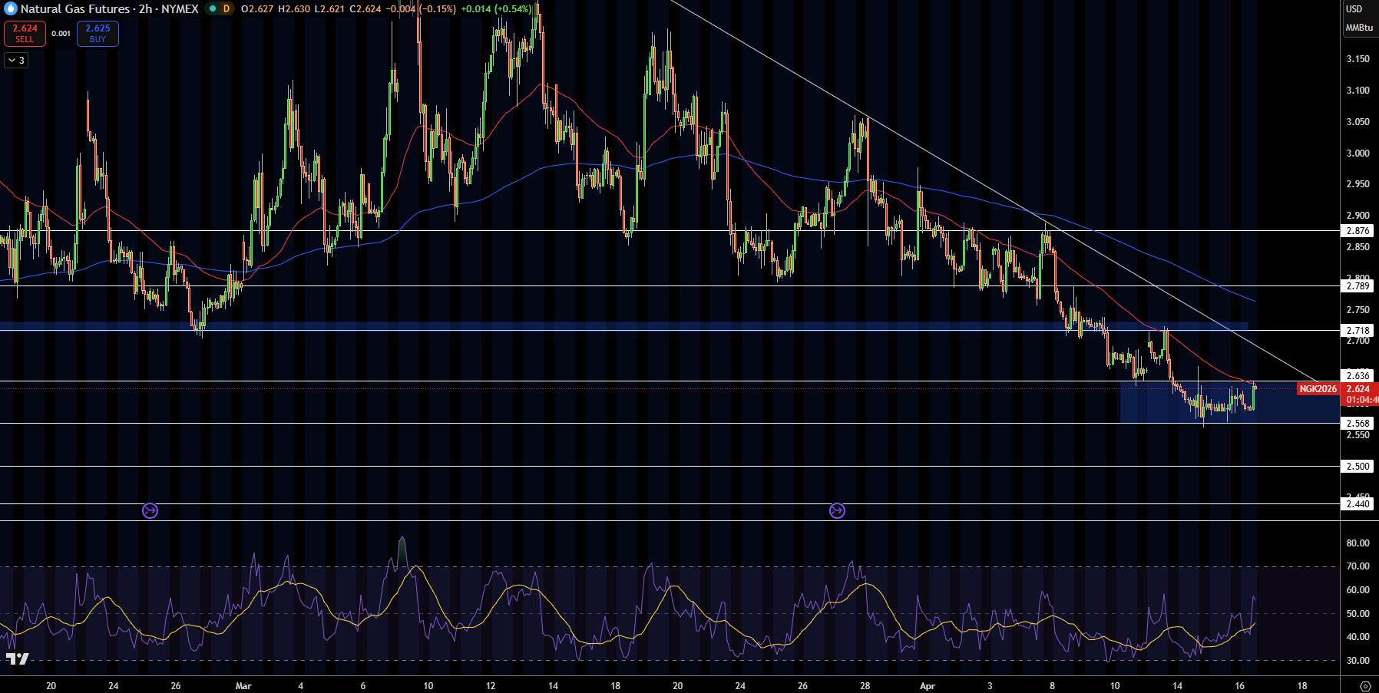Click the -0.004 (-0.15%) change value
1379x693 pixels.
point(420,9)
